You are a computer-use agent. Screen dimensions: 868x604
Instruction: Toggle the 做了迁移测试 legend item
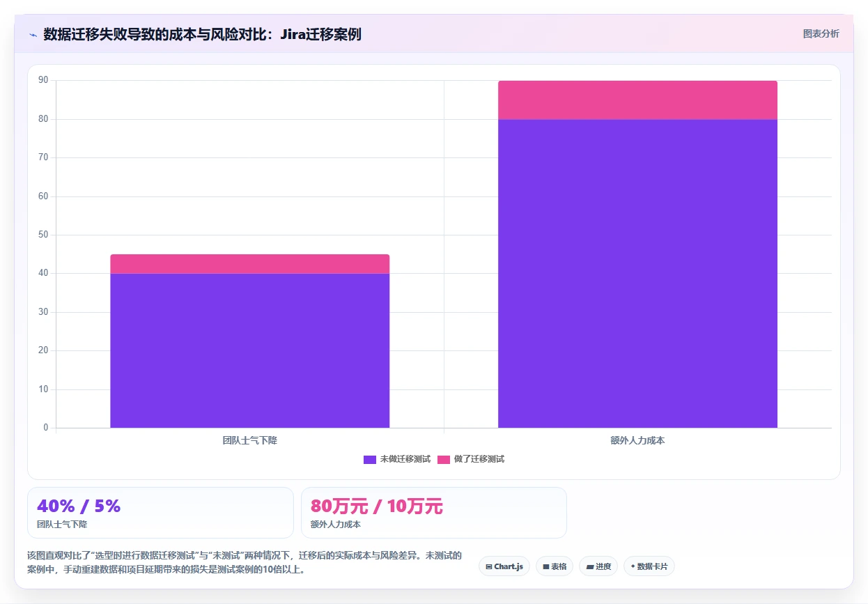click(471, 459)
